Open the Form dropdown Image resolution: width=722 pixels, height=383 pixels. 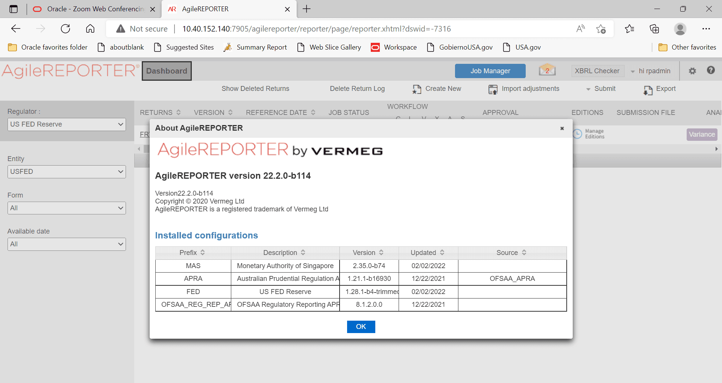point(67,208)
